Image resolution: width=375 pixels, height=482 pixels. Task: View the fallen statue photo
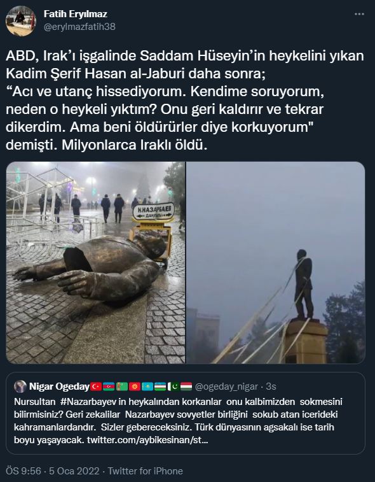(95, 262)
